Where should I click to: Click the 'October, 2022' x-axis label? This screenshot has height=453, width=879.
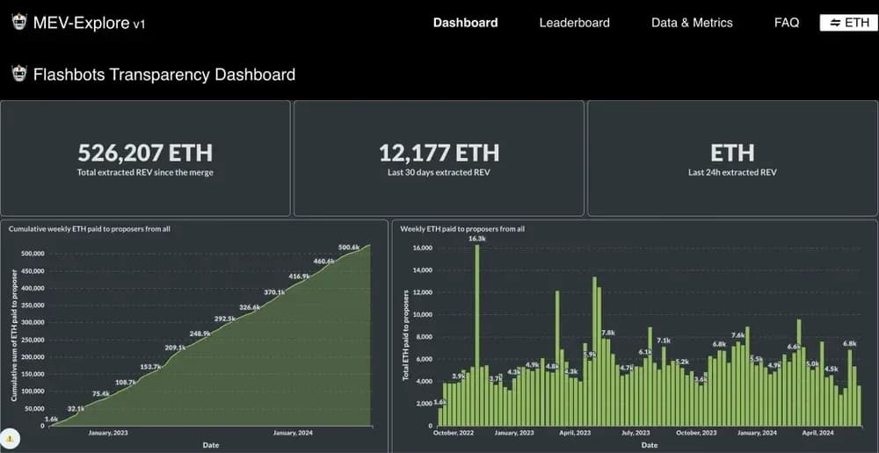454,433
